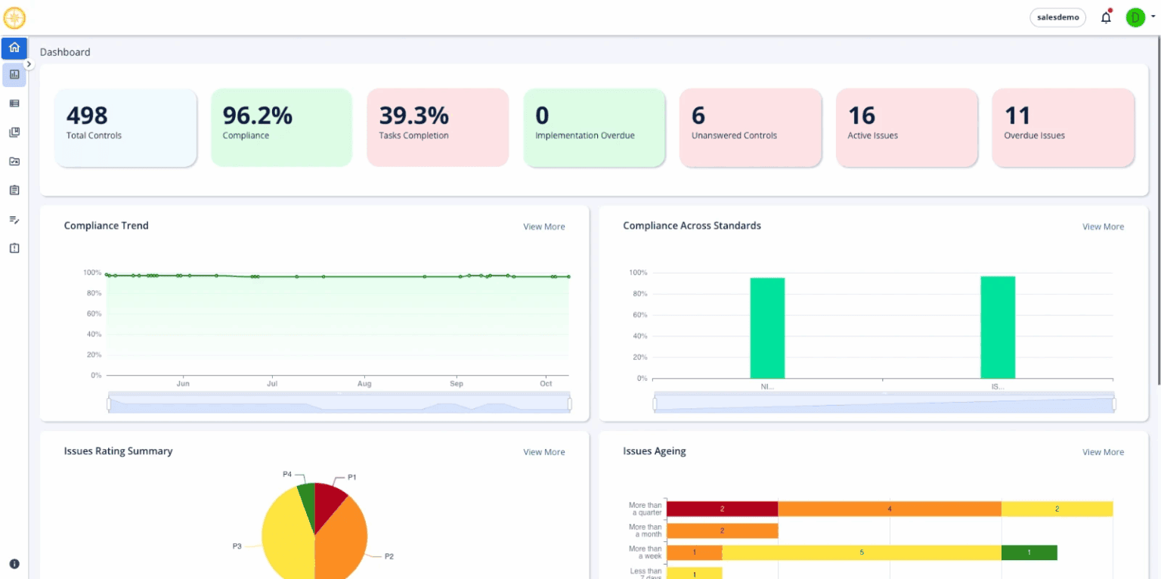Expand the sidebar with the chevron arrow
The width and height of the screenshot is (1161, 579).
coord(29,64)
